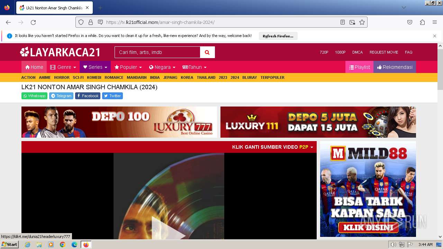Share via the Whatsapp button

[34, 96]
